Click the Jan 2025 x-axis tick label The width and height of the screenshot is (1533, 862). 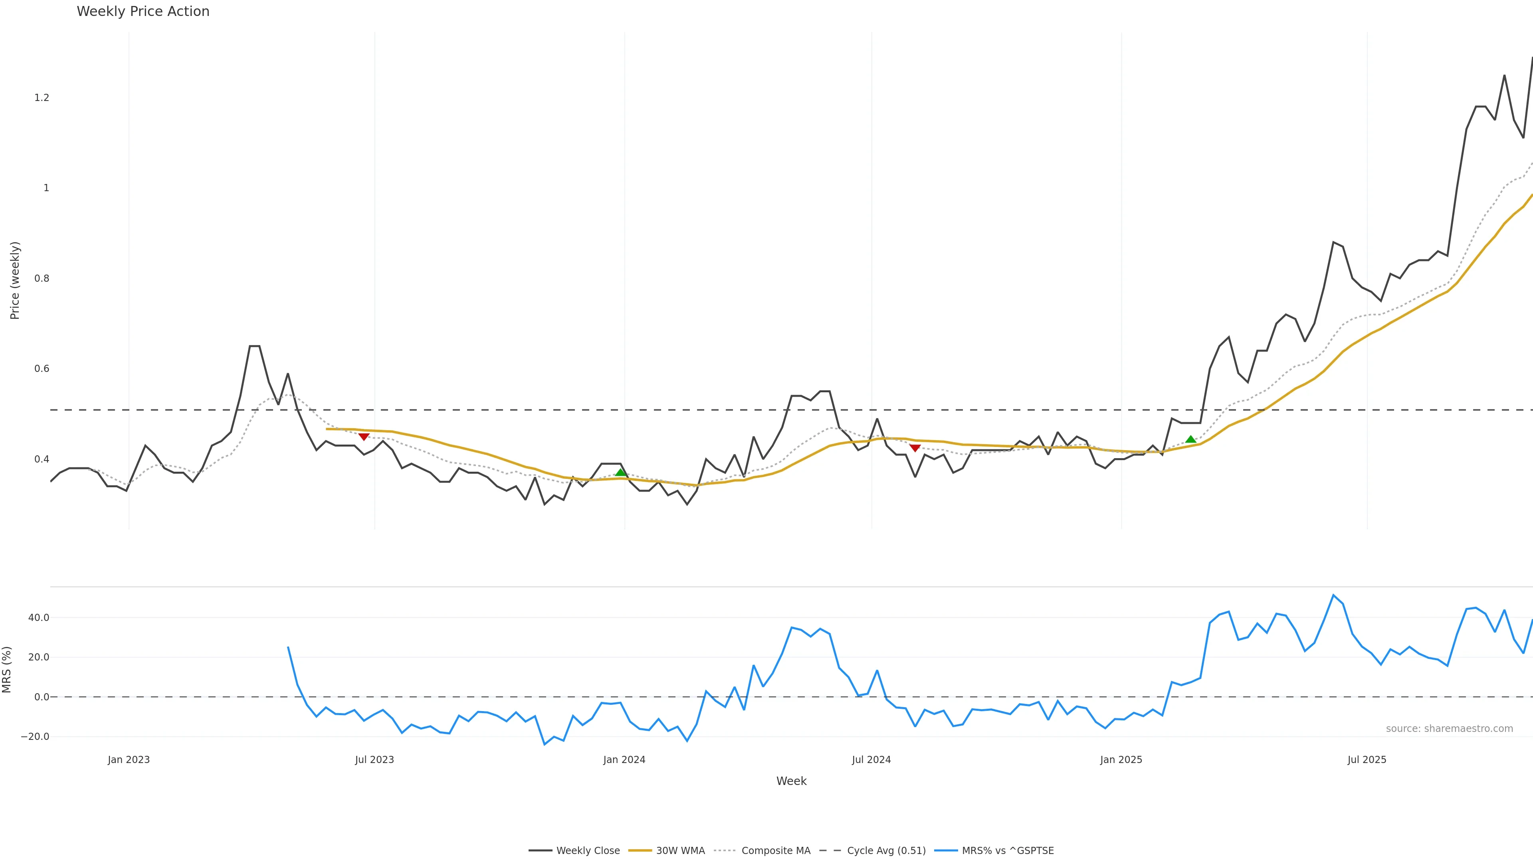(x=1121, y=760)
